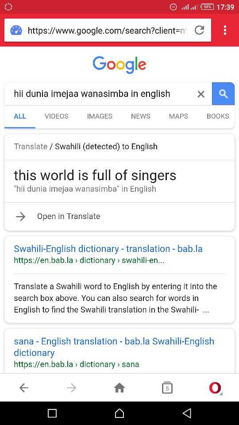Open the Opera menu icon
Screen dimensions: 239x425
pyautogui.click(x=215, y=388)
